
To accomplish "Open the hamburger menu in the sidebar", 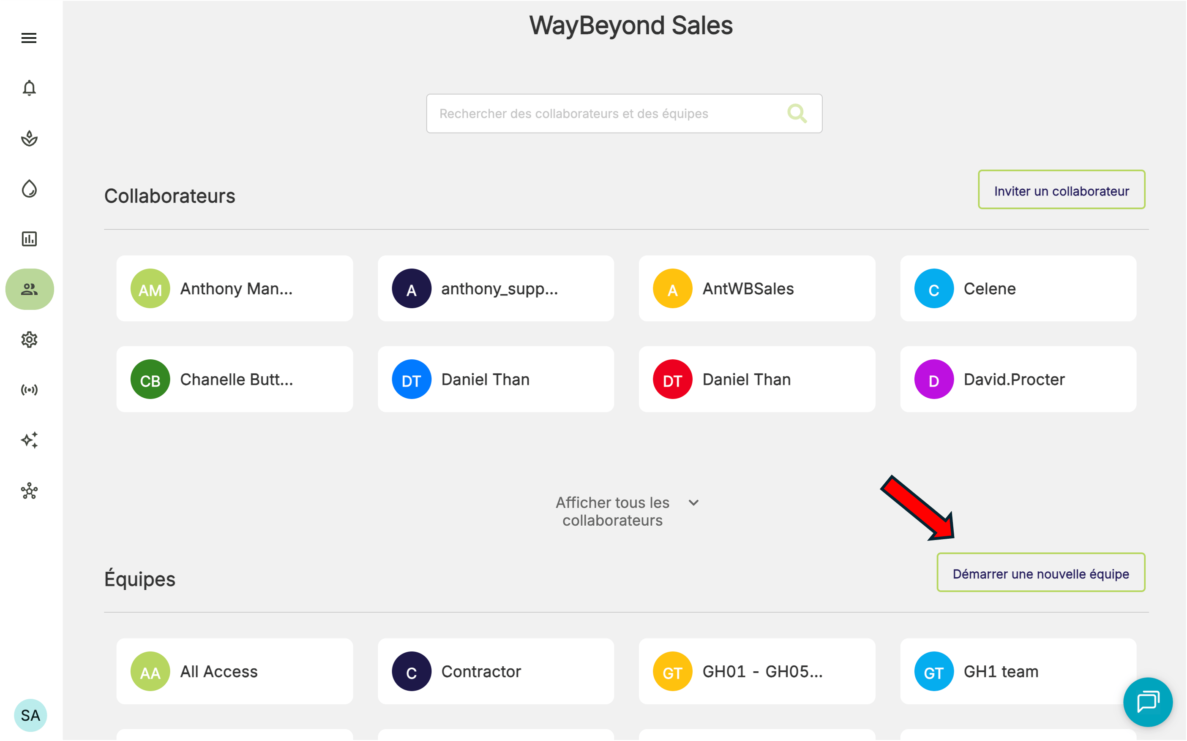I will (29, 38).
